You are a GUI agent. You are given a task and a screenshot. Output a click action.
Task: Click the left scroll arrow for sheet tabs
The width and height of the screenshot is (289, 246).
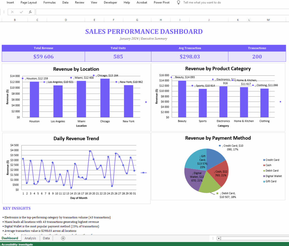click(x=218, y=238)
